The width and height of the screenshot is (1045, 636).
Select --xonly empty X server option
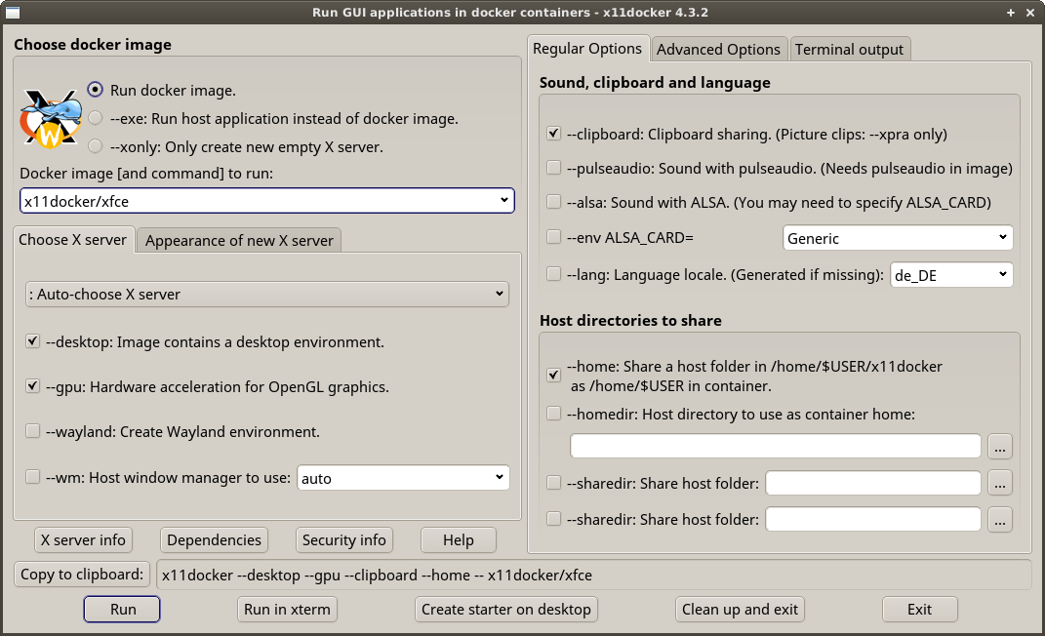point(96,146)
